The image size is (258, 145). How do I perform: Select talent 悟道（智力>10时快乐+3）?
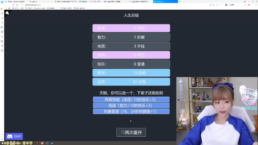[x=131, y=105]
